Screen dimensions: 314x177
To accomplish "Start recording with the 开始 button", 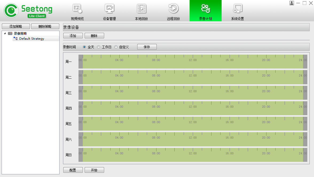I will point(94,170).
